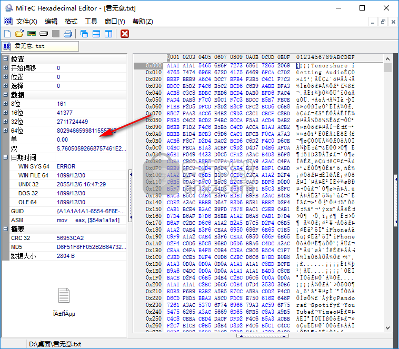Image resolution: width=399 pixels, height=349 pixels.
Task: Click the hex view scrollbar thumb
Action: (387, 68)
